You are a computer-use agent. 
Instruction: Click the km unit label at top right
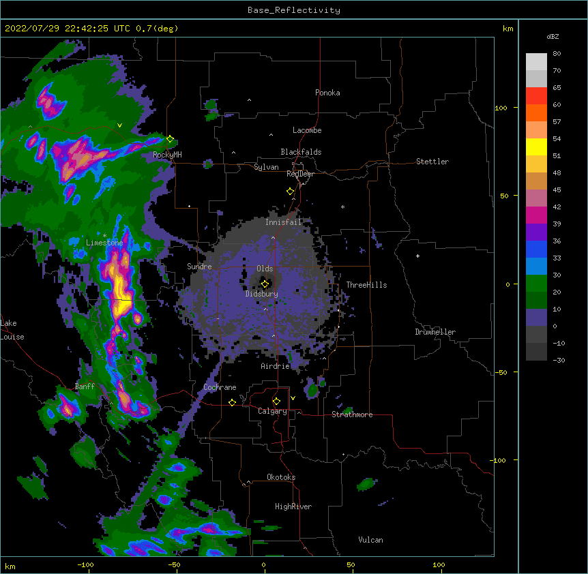pyautogui.click(x=508, y=29)
